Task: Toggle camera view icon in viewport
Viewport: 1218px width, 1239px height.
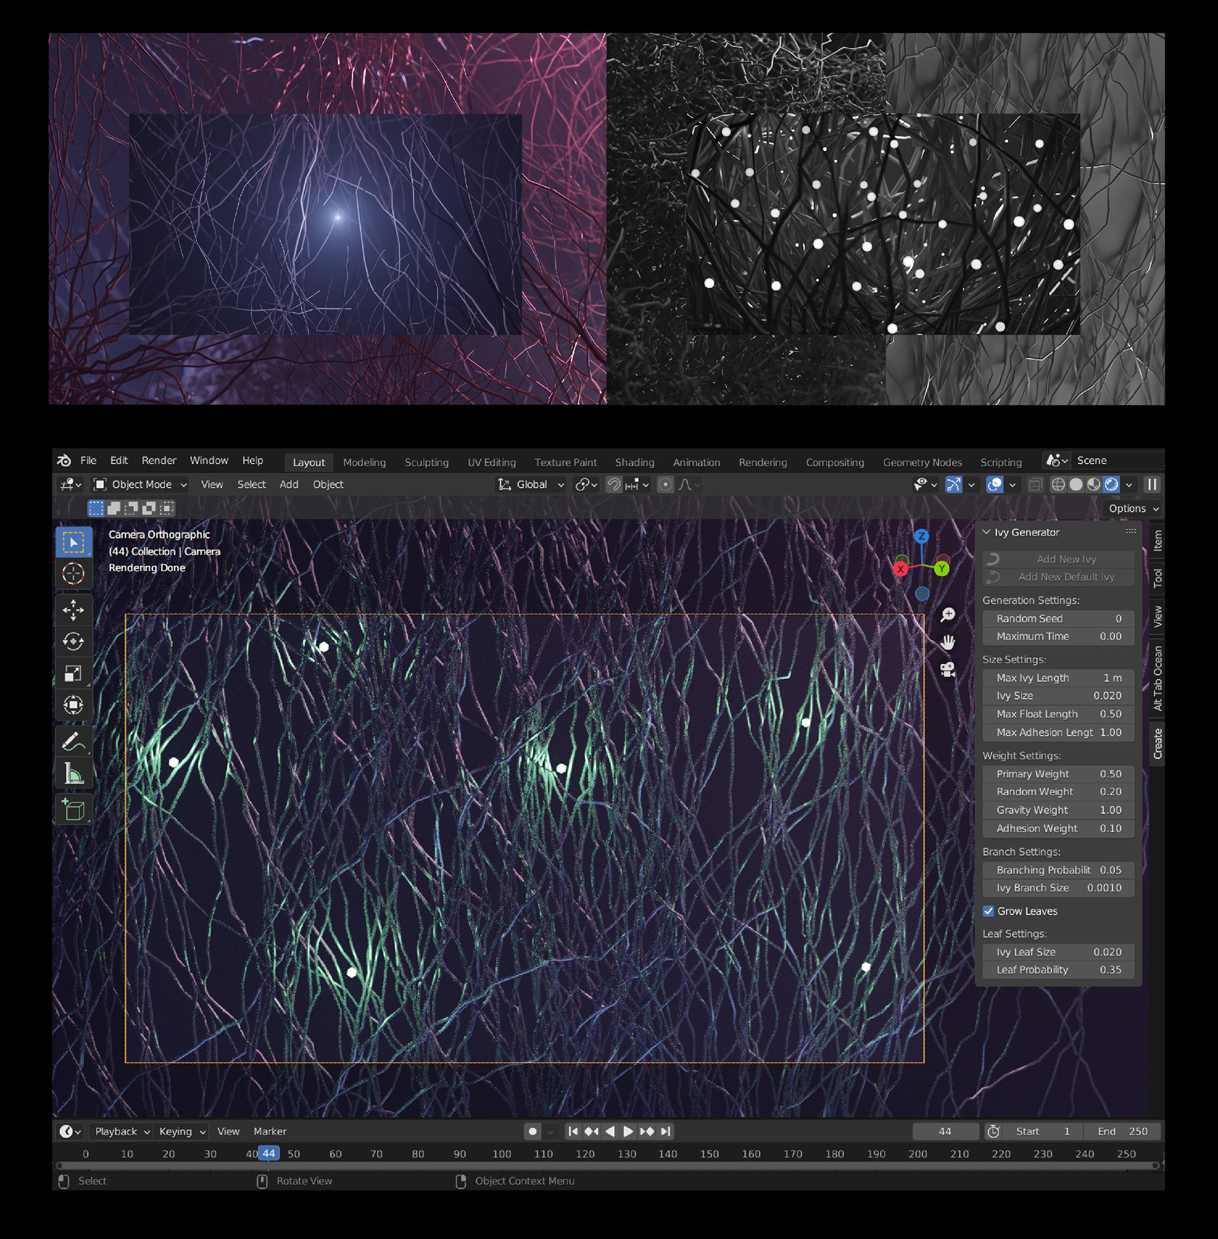Action: (947, 670)
